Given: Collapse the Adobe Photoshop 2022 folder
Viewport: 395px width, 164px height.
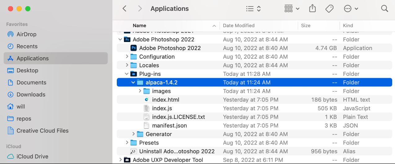Looking at the screenshot, I should [x=120, y=40].
